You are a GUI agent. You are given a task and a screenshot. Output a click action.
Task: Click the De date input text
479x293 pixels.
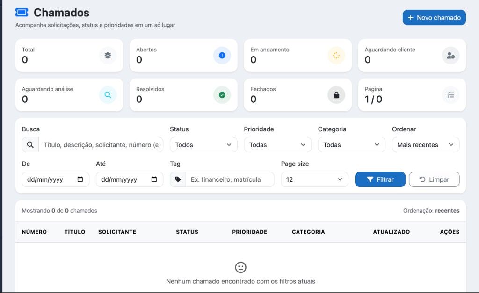tap(45, 179)
